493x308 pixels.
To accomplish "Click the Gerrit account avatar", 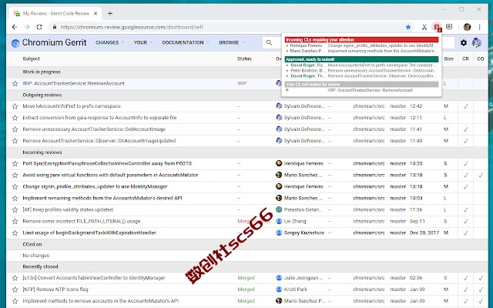I will pyautogui.click(x=476, y=42).
